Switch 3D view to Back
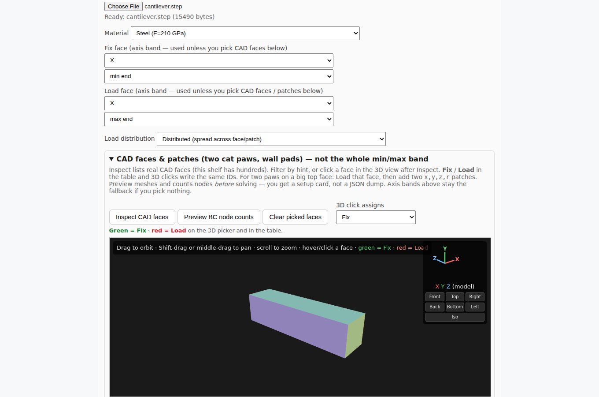Screen dimensions: 599x397 (x=435, y=307)
